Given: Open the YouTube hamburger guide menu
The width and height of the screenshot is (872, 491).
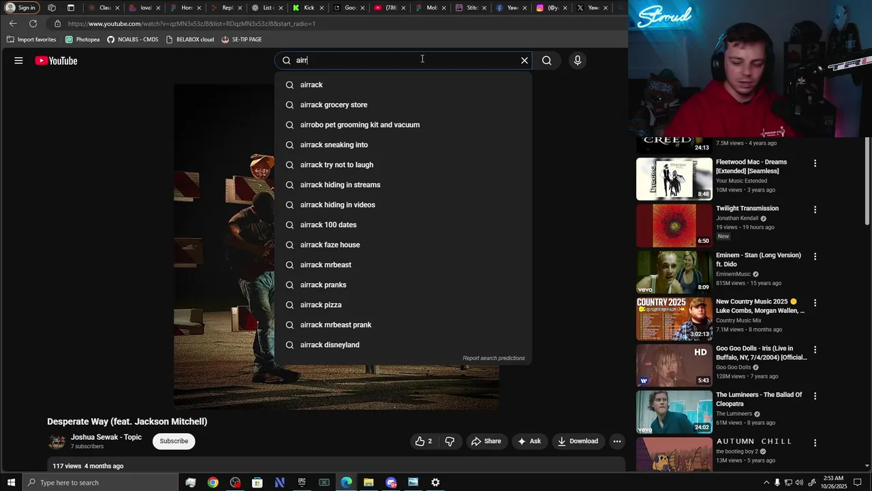Looking at the screenshot, I should point(18,61).
